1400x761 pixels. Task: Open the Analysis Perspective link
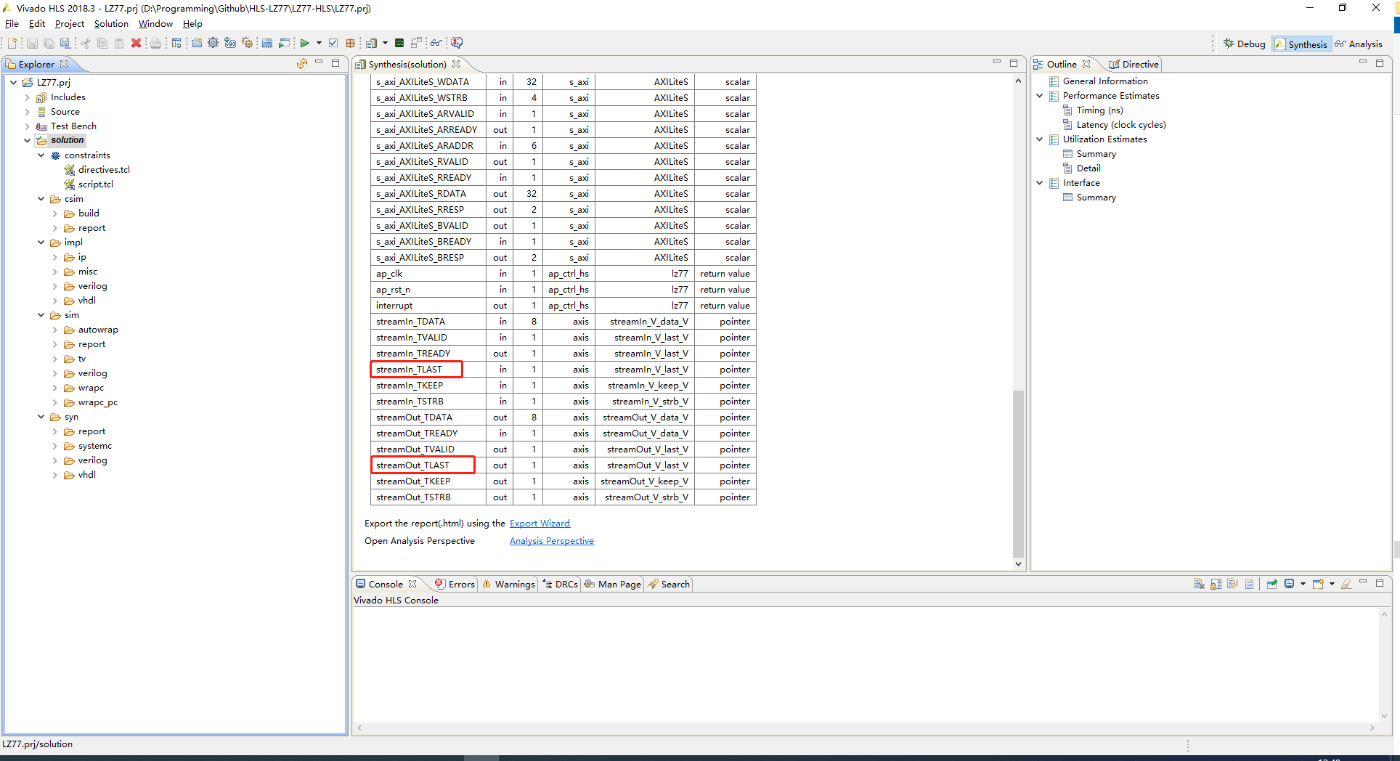click(552, 540)
